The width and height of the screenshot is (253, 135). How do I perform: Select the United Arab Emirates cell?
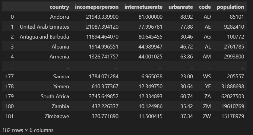pos(44,27)
